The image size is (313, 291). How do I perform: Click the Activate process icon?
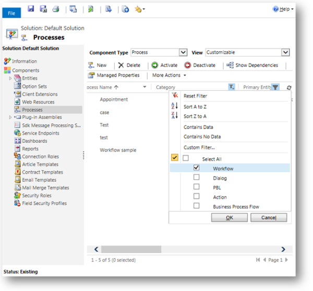tap(155, 65)
